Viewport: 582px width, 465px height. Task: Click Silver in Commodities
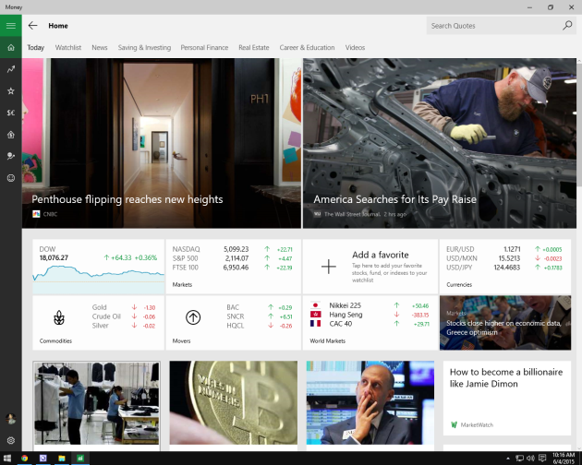coord(124,326)
